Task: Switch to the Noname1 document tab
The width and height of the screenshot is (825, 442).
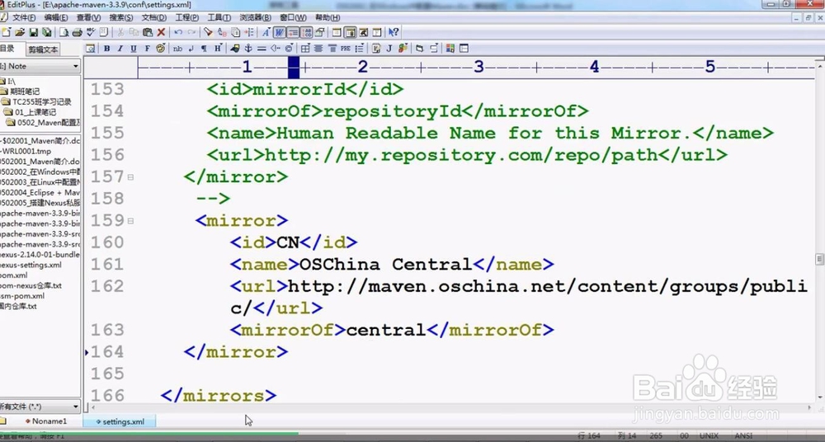Action: coord(45,421)
